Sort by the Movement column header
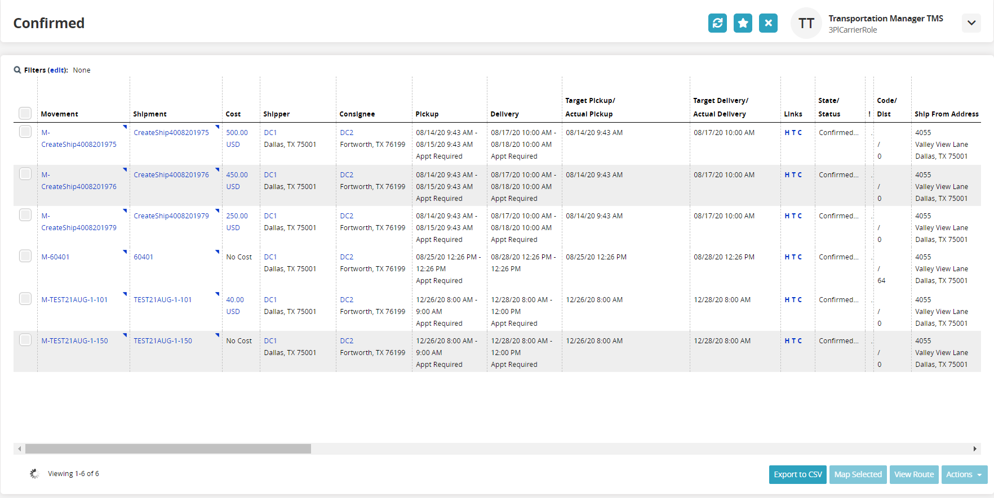This screenshot has width=994, height=498. [x=60, y=114]
